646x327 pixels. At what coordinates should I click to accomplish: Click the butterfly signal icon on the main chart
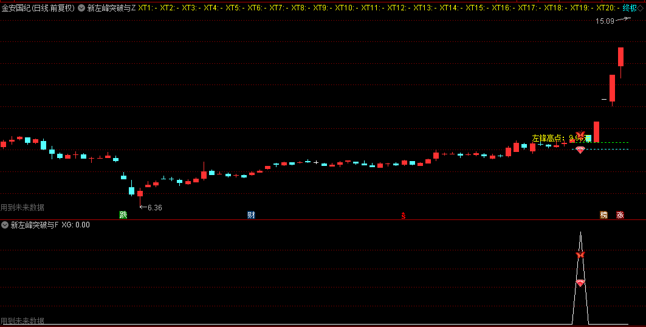(x=580, y=135)
